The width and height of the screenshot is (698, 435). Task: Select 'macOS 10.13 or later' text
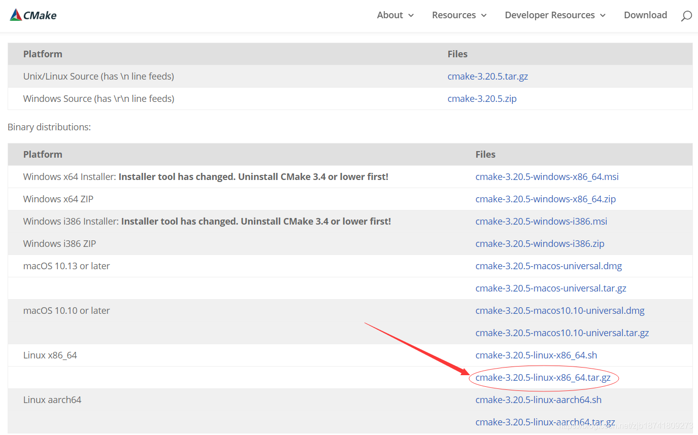[x=67, y=266]
